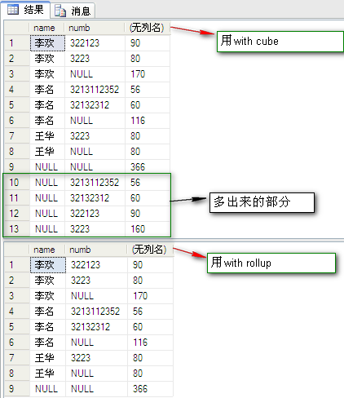
Task: Select total 366 in rollup grid row 9
Action: pos(150,389)
